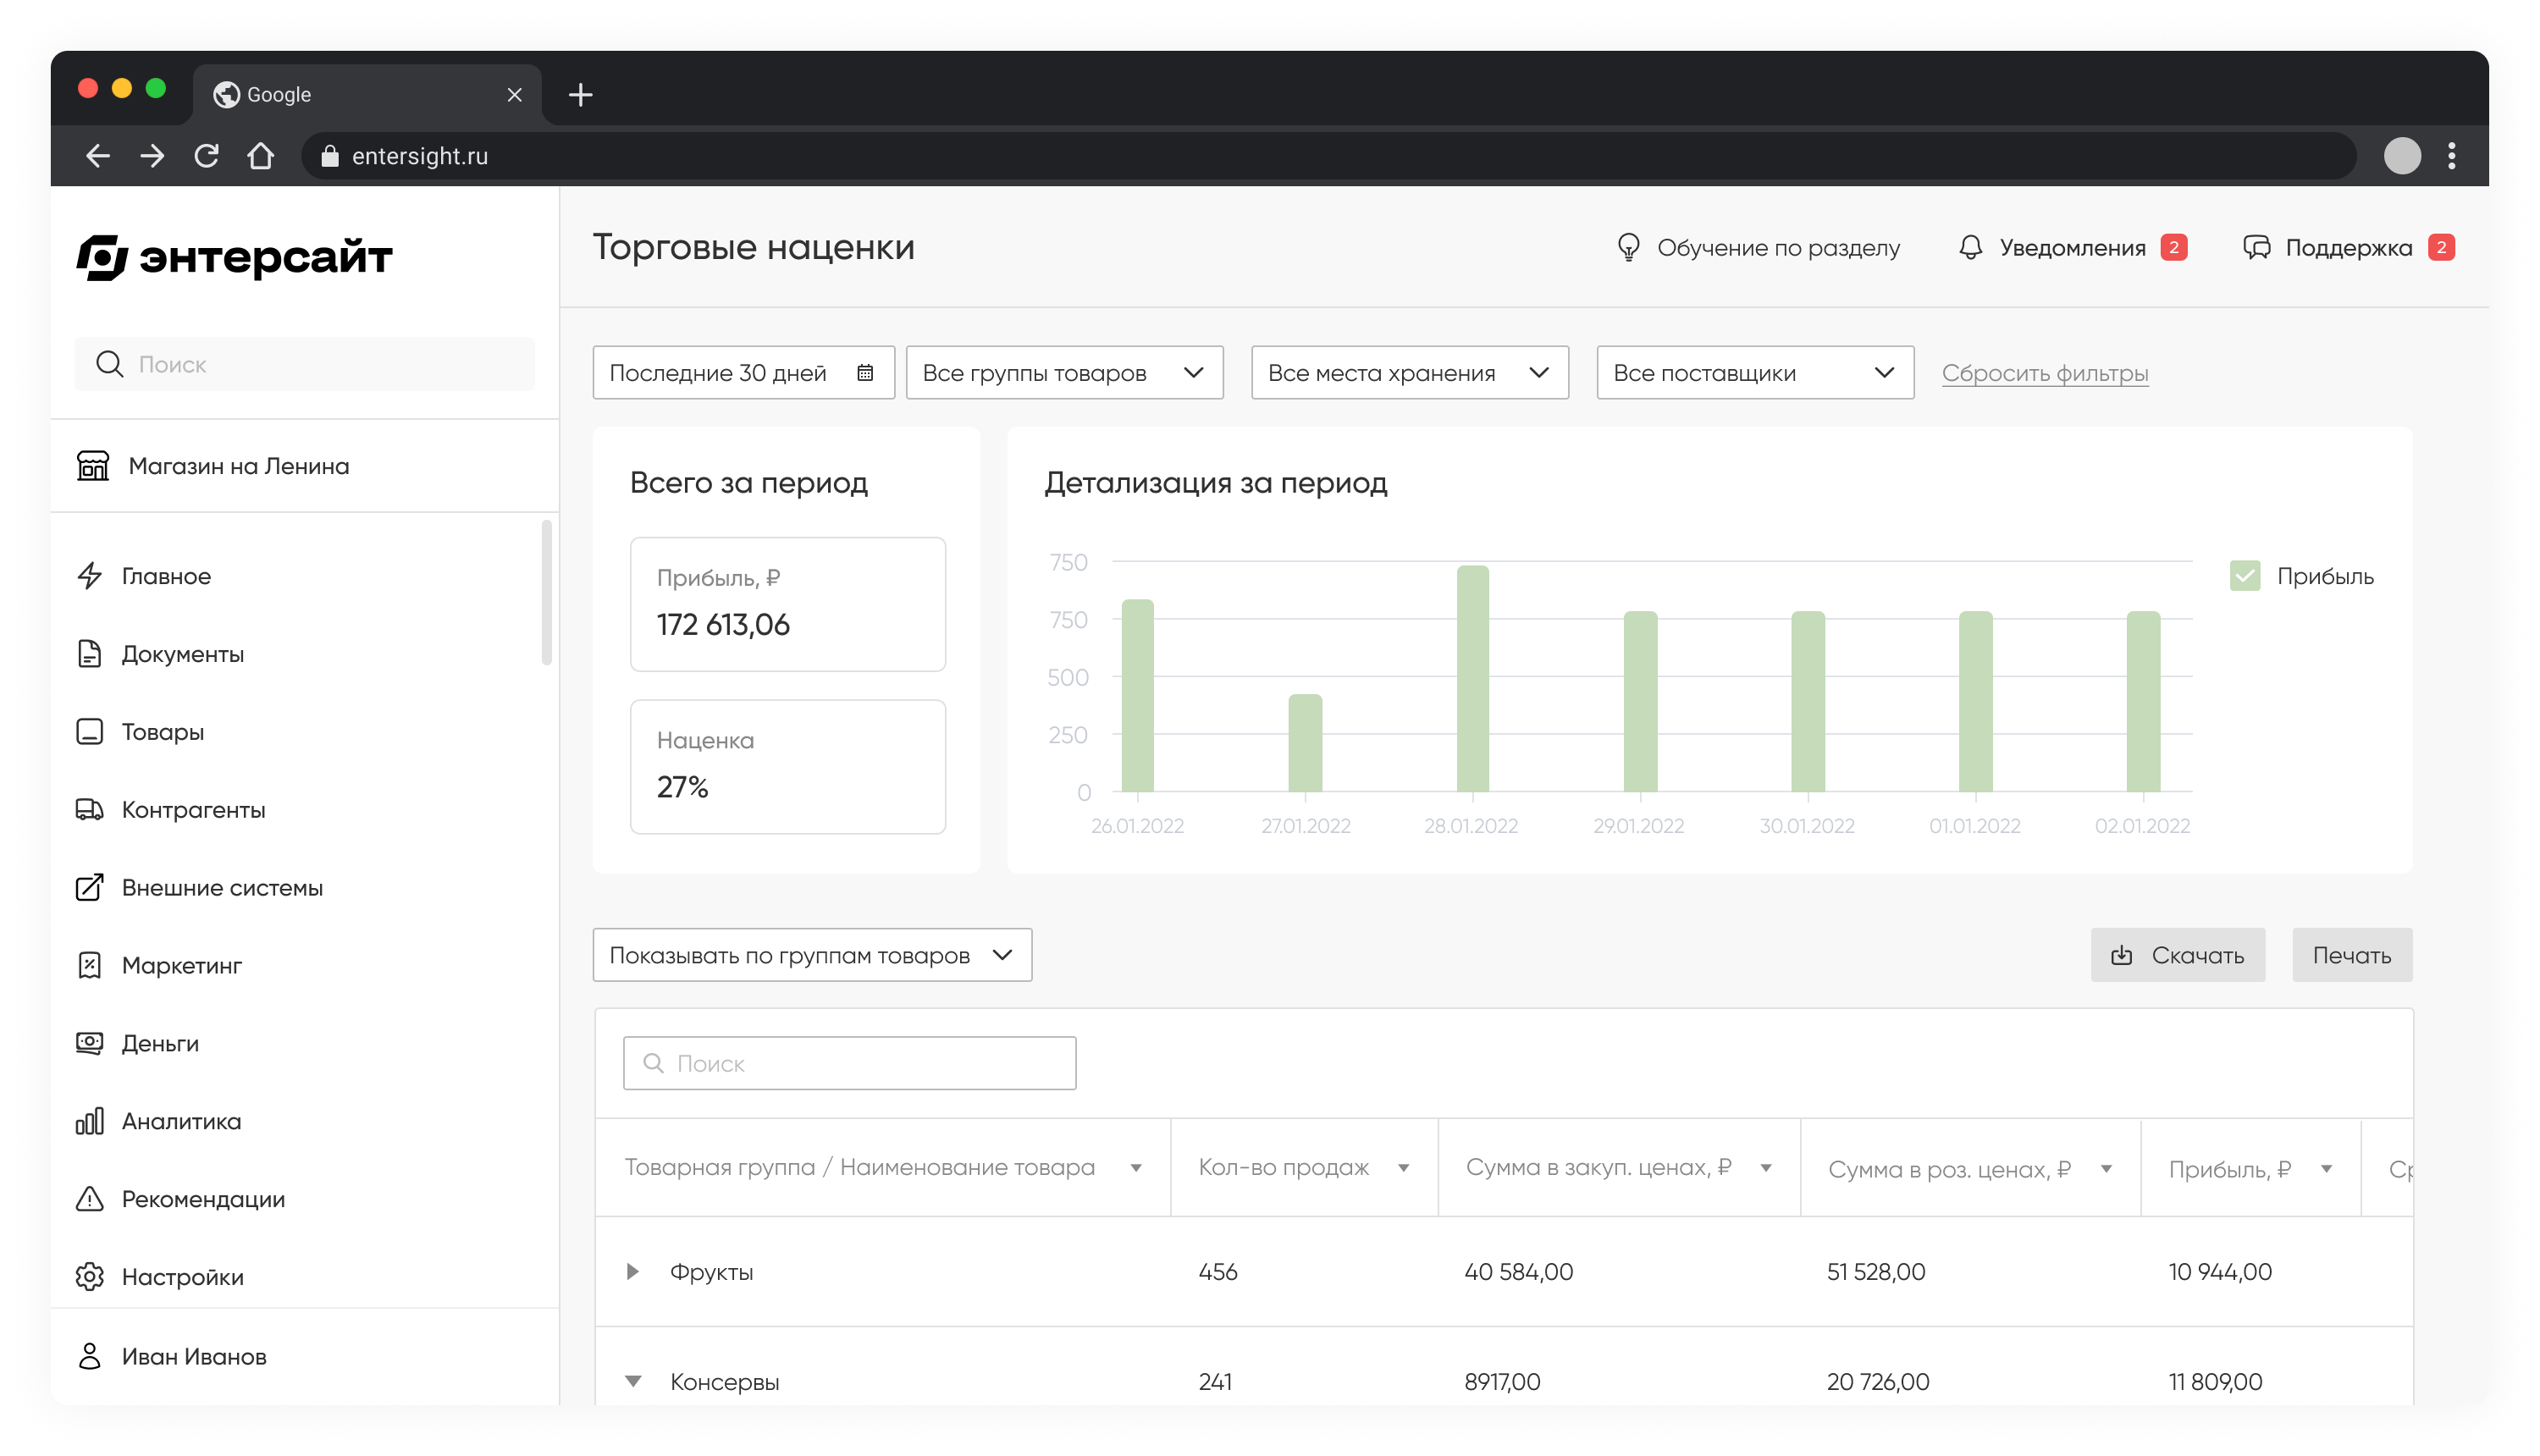2540x1456 pixels.
Task: Open the Товары menu item
Action: tap(162, 732)
